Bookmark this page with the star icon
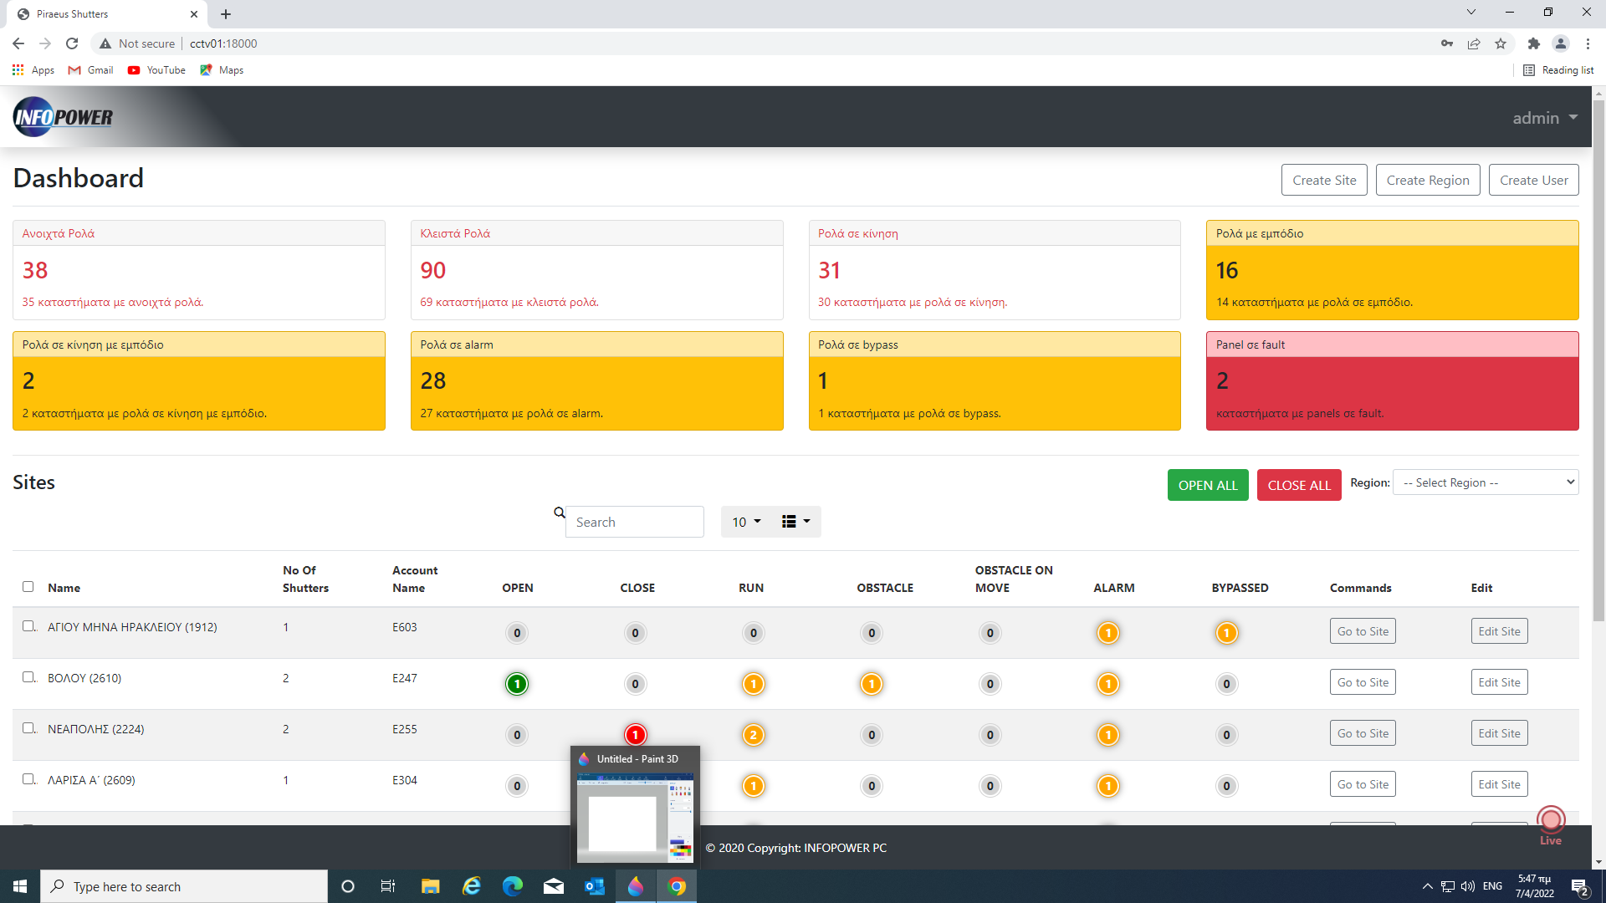 1501,43
